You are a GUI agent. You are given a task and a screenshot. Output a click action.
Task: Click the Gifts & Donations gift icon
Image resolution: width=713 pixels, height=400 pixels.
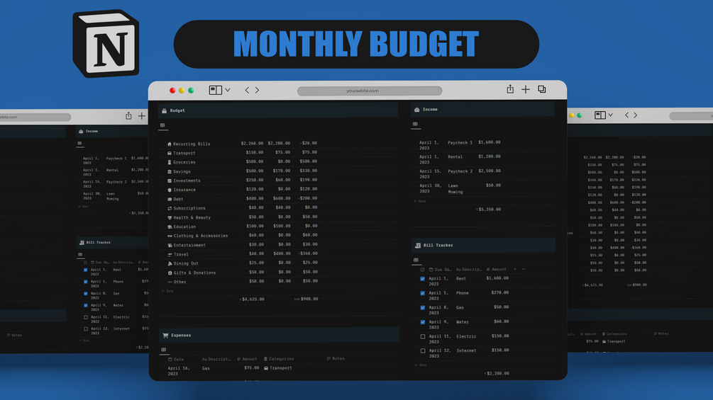click(170, 273)
